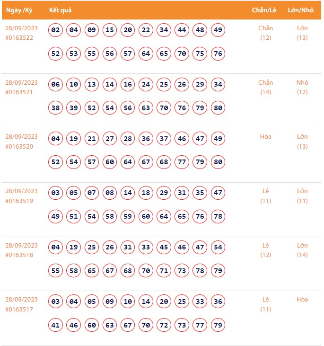Select "Hòa" big/small result of draw #0163517
Image resolution: width=324 pixels, height=346 pixels.
[x=302, y=300]
